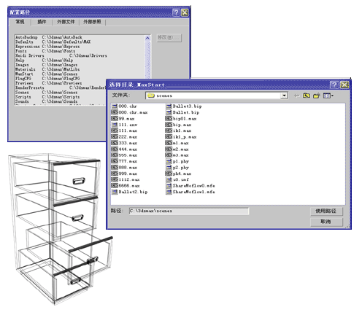Image resolution: width=362 pixels, height=315 pixels.
Task: Select file name 111.max
Action: [x=128, y=131]
